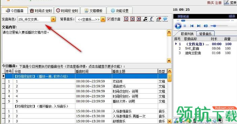Click the 播音时间 column header

(x=94, y=71)
